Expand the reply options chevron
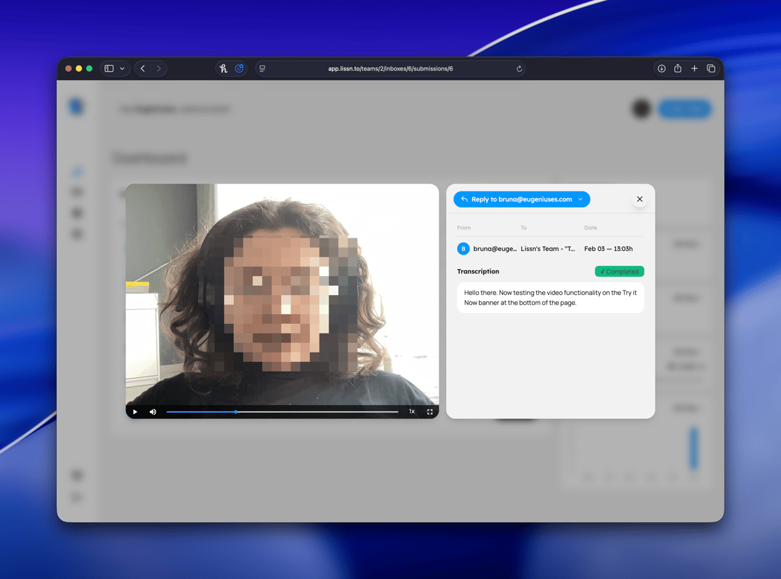Screen dimensions: 781x579 click(x=580, y=199)
